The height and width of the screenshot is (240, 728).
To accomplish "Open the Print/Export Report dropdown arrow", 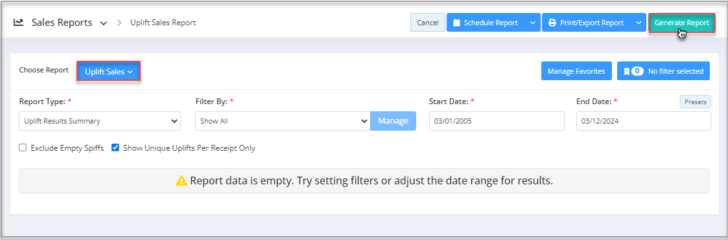I will tap(639, 22).
